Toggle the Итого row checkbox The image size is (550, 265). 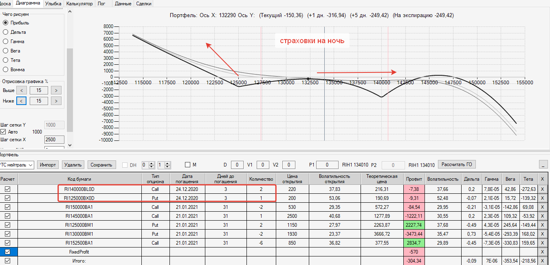(x=7, y=261)
